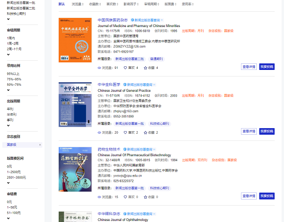Image resolution: width=284 pixels, height=222 pixels.
Task: Expand more options under 版面费区间
Action: coord(8,183)
